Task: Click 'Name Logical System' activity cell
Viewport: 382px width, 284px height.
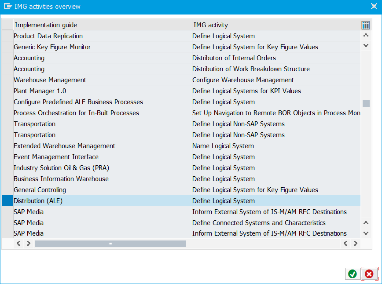Action: (276, 146)
